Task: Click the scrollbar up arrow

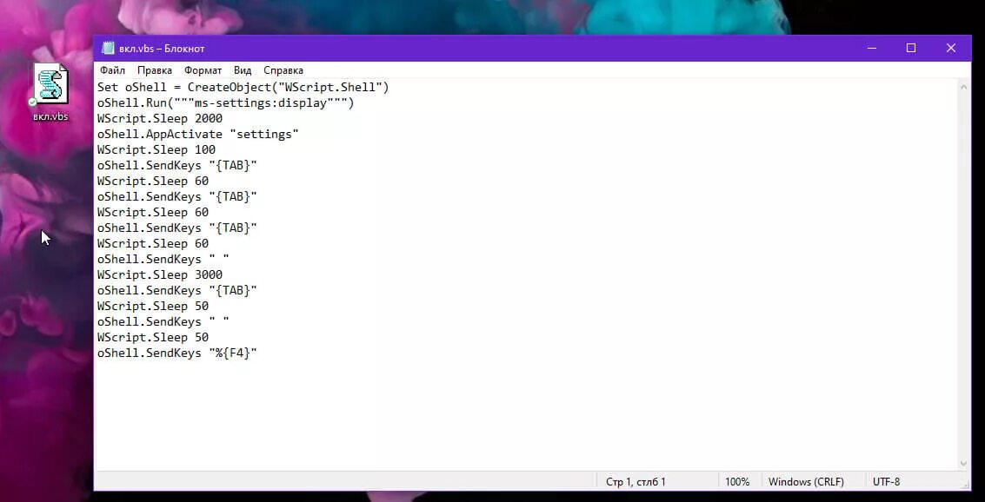Action: click(x=963, y=87)
